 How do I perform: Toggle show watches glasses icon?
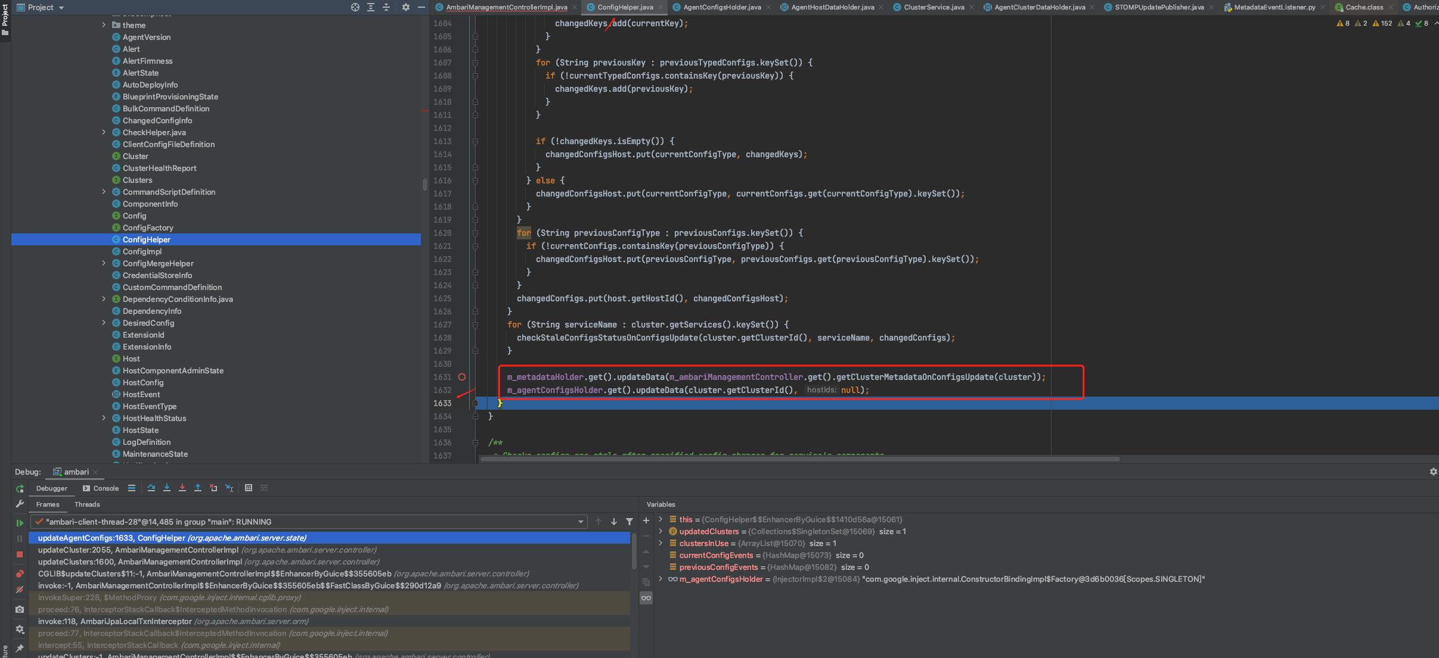click(x=646, y=598)
